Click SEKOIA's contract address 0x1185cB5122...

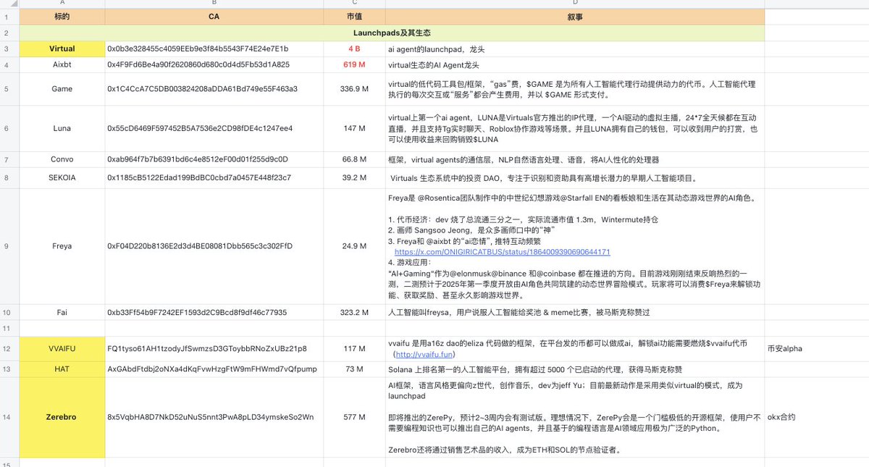click(x=199, y=177)
